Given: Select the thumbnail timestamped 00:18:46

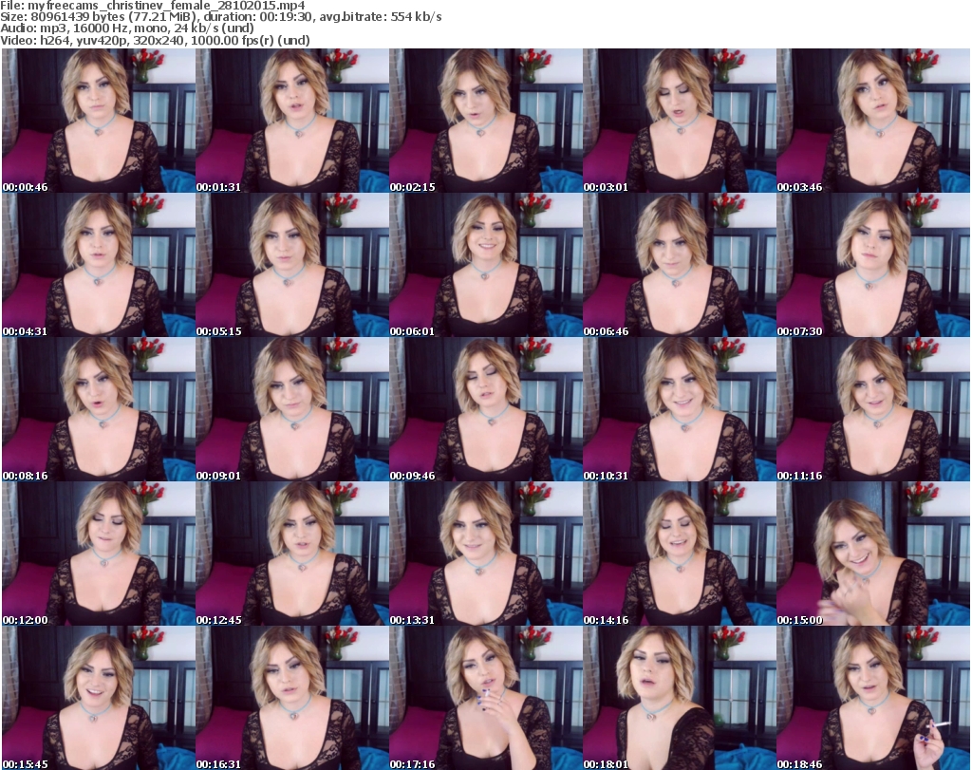Looking at the screenshot, I should [873, 698].
